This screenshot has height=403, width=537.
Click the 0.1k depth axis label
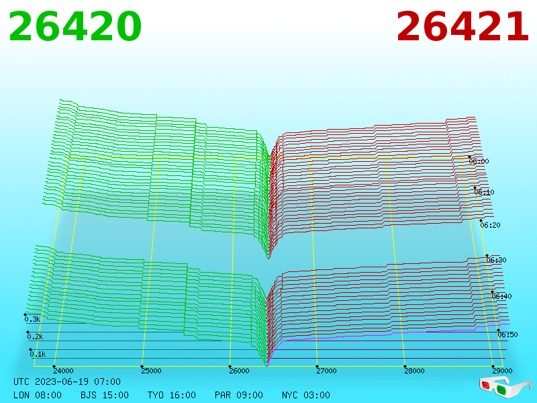pos(38,354)
